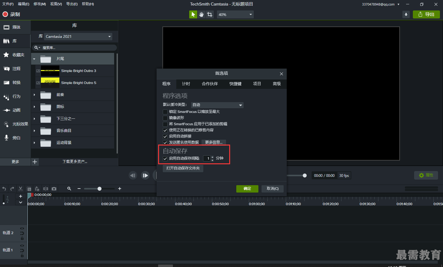Screen dimensions: 443x267
Task: Select the arrow Edit mode tool
Action: [x=193, y=14]
